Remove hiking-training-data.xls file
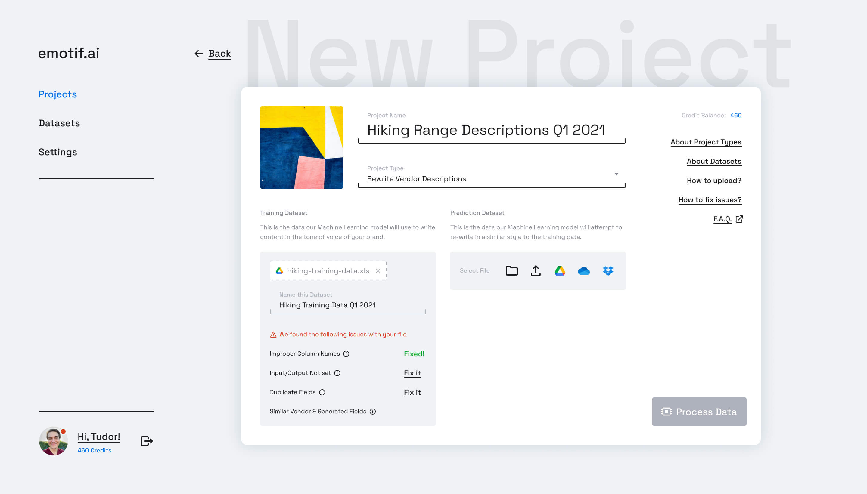The image size is (867, 494). tap(378, 271)
